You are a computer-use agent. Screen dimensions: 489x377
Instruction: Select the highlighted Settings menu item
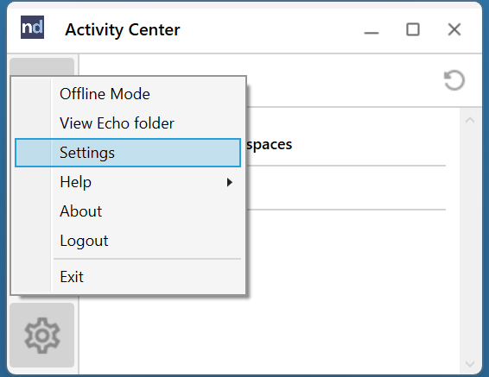pyautogui.click(x=128, y=153)
